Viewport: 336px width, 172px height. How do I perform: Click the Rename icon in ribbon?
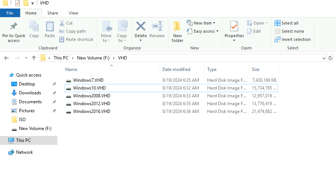tap(157, 27)
